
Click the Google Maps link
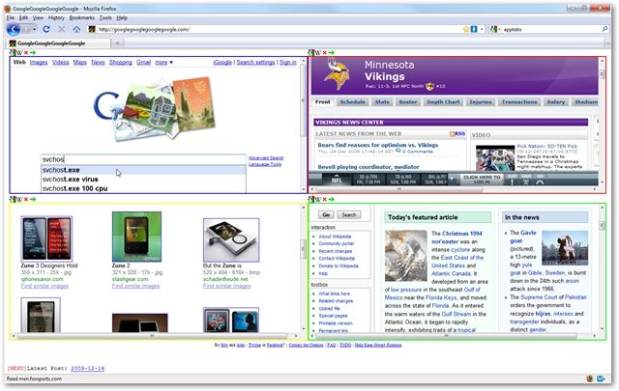pos(79,63)
